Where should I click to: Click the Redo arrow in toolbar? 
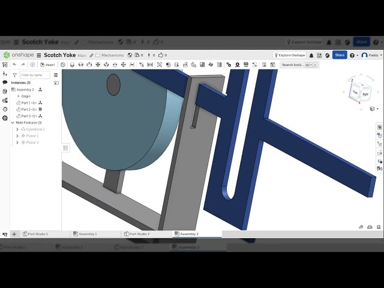[23, 65]
